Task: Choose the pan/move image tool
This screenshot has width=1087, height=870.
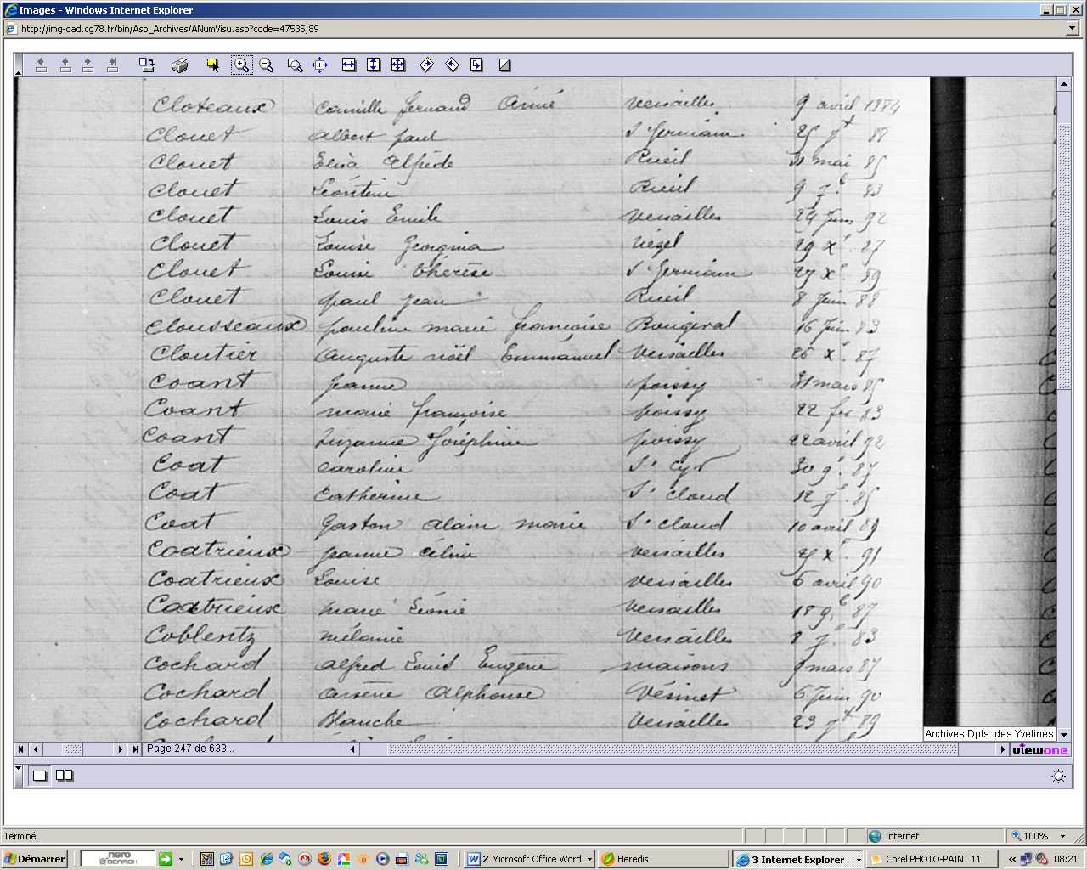Action: [319, 65]
